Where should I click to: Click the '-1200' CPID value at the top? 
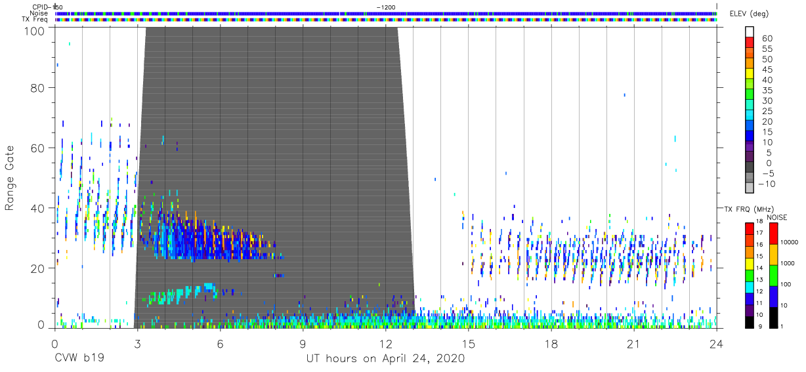(x=386, y=7)
